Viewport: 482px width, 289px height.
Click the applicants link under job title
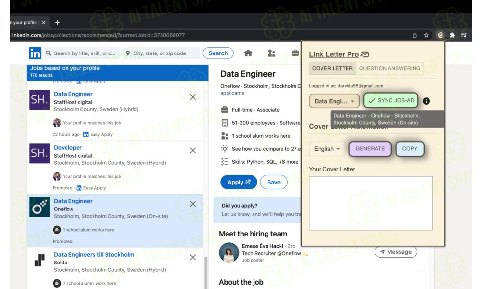point(232,93)
